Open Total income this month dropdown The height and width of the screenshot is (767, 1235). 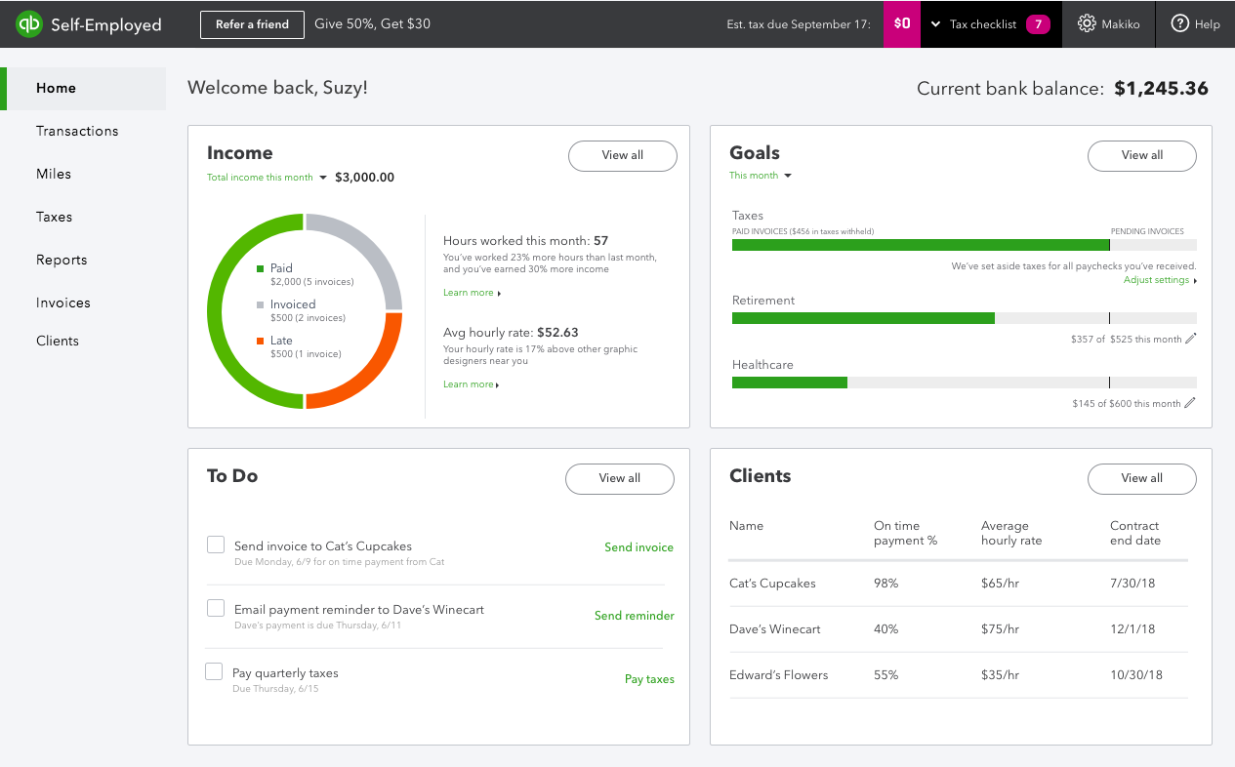coord(267,178)
